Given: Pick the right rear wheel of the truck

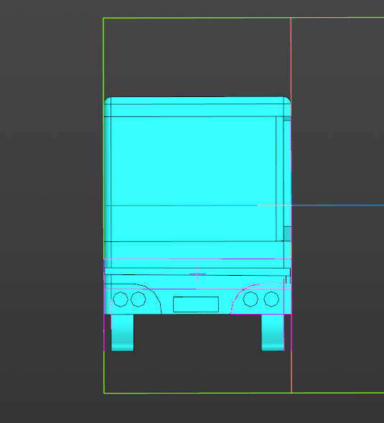Looking at the screenshot, I should 273,333.
